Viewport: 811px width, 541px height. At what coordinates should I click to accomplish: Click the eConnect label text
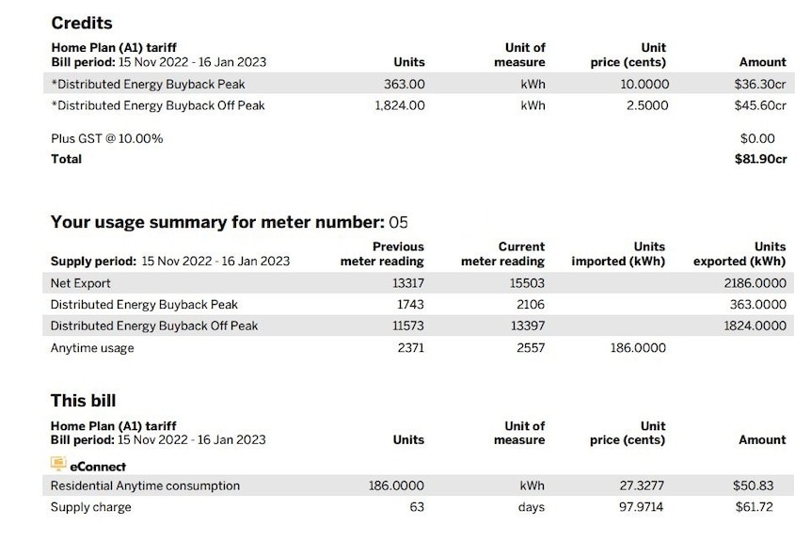pyautogui.click(x=98, y=467)
